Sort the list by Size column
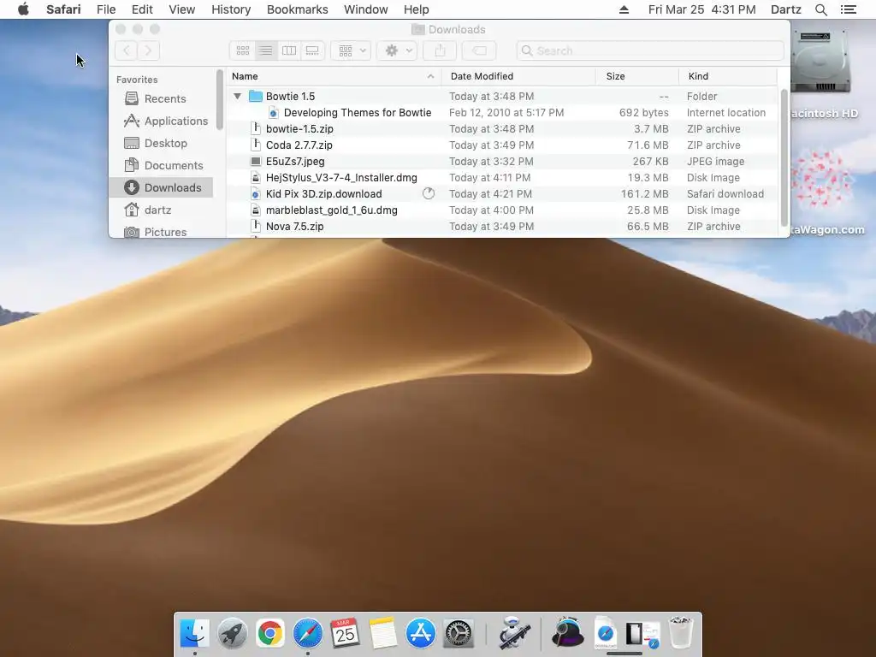 pos(637,76)
